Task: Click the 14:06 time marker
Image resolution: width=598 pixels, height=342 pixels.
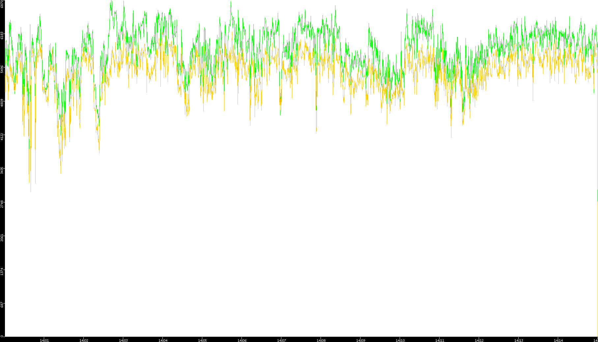Action: (242, 340)
